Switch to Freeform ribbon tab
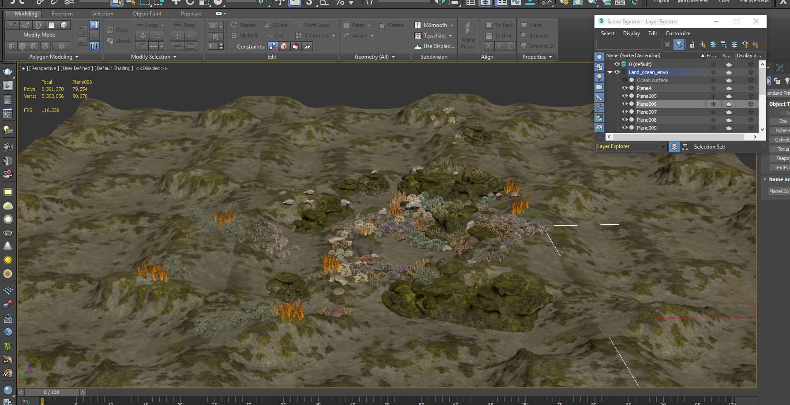Viewport: 790px width, 405px height. point(62,14)
